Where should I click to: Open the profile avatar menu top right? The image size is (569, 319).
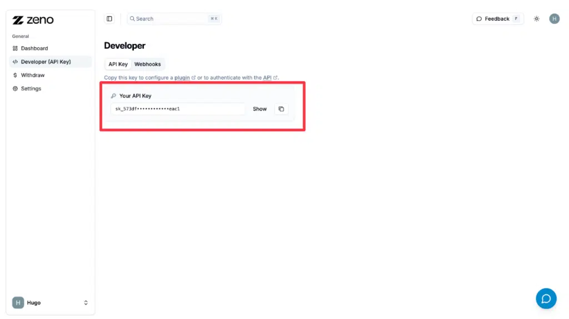pyautogui.click(x=554, y=19)
